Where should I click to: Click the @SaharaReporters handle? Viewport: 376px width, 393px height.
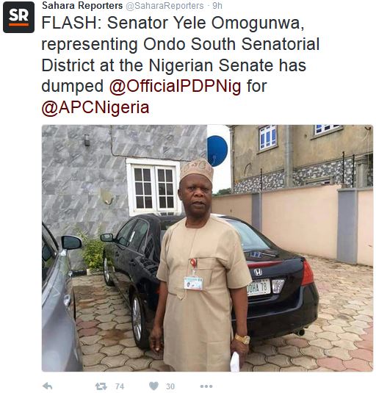[x=164, y=6]
